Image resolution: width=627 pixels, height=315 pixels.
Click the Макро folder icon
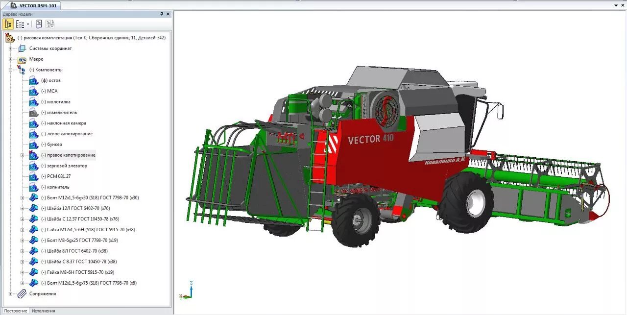22,59
